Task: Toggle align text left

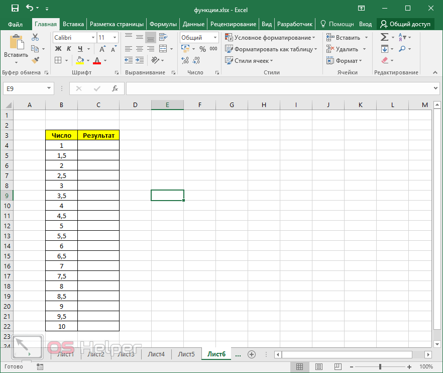Action: click(x=129, y=49)
